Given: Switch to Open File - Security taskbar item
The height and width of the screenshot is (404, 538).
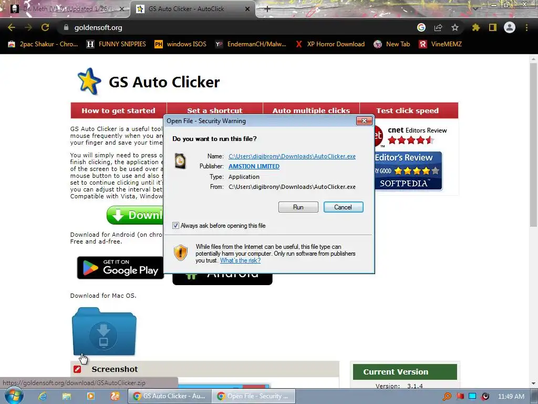Looking at the screenshot, I should [x=254, y=396].
